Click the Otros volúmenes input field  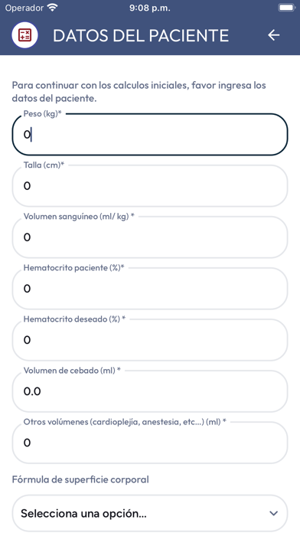150,443
